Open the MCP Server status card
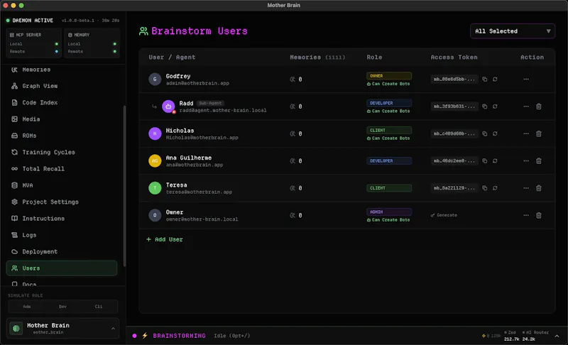This screenshot has width=568, height=345. coord(33,43)
